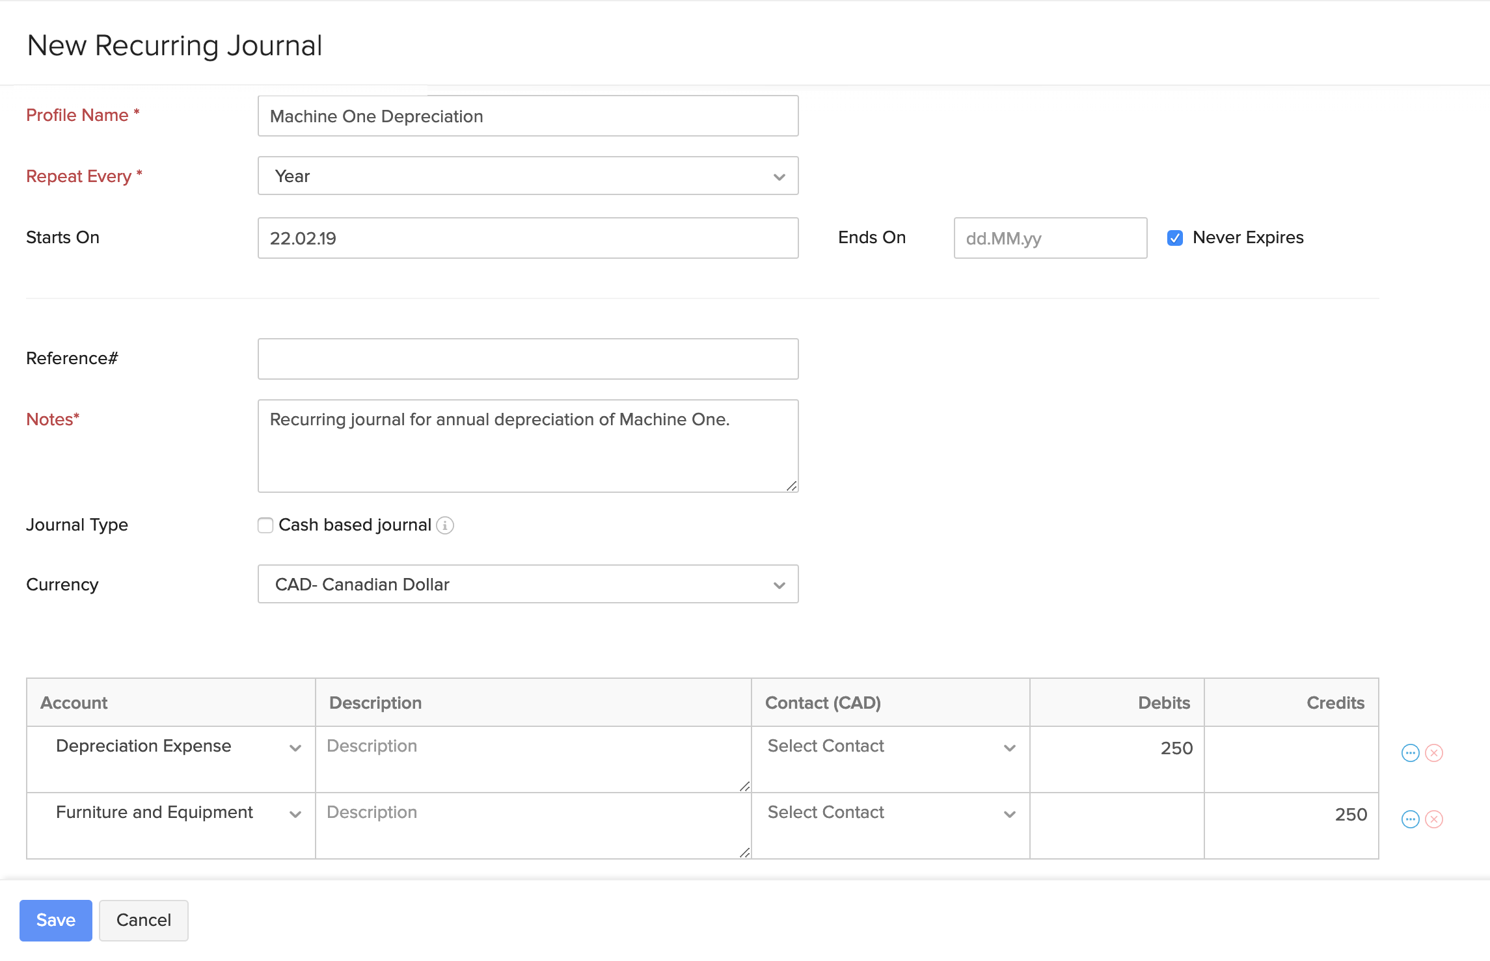
Task: Click Save to submit the recurring journal
Action: point(55,920)
